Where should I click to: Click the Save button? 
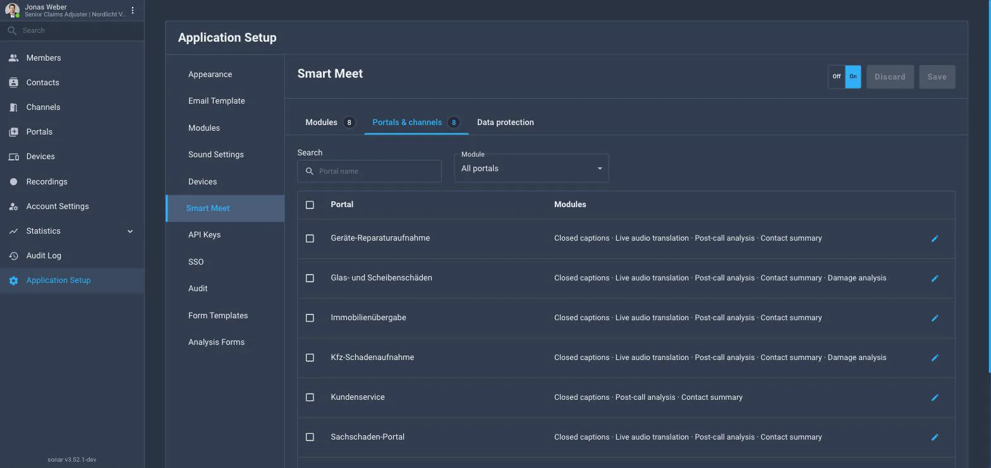[x=937, y=77]
